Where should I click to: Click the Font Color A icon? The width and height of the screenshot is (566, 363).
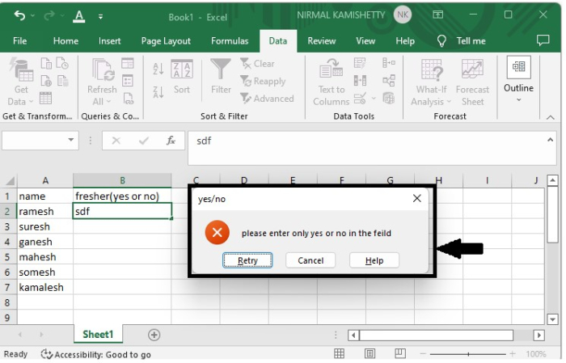point(79,16)
